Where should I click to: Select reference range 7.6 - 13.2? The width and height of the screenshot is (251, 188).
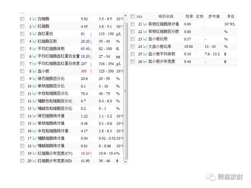[212, 54]
